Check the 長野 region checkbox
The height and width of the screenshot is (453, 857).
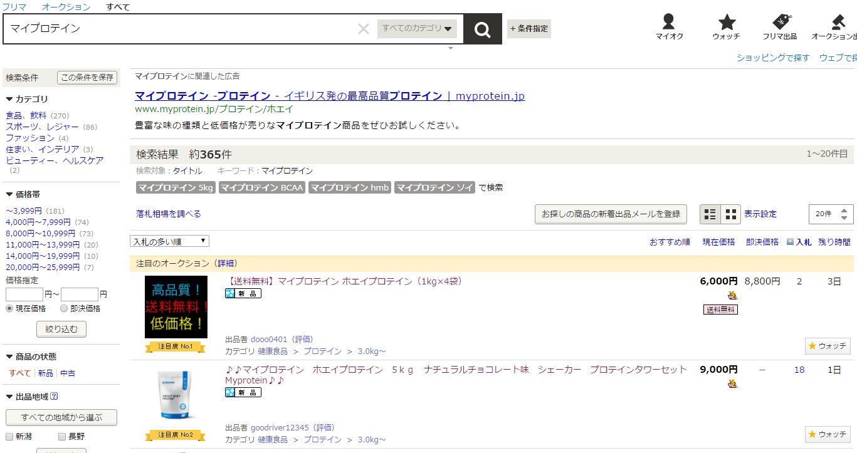click(x=62, y=436)
